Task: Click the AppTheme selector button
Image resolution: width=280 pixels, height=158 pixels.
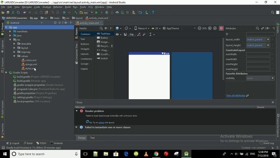Action: (171, 28)
